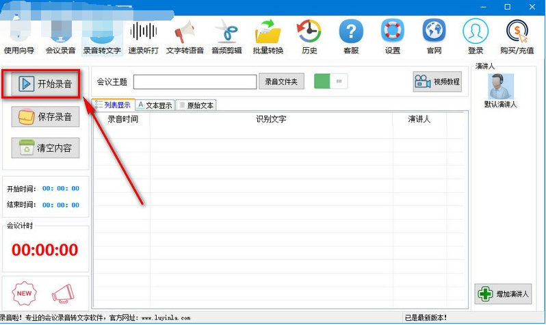The image size is (546, 325).
Task: Switch to the 原始文本 tab
Action: [196, 105]
